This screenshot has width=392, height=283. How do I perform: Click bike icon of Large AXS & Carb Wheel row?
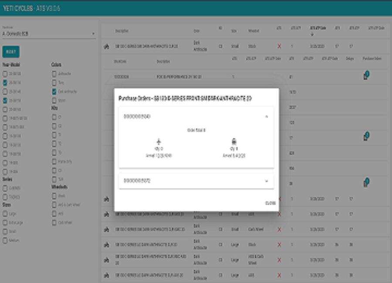click(107, 260)
